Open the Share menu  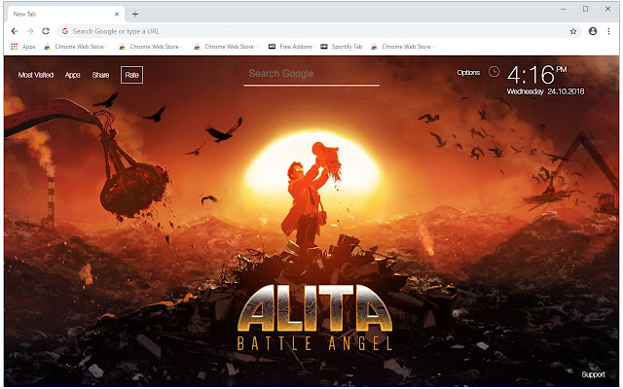tap(100, 75)
